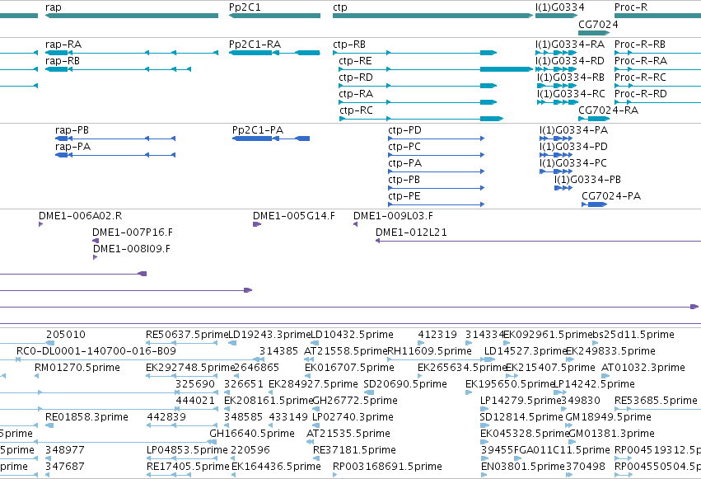Click the RC0-DL0001-140700-016-B09 label

(x=96, y=351)
